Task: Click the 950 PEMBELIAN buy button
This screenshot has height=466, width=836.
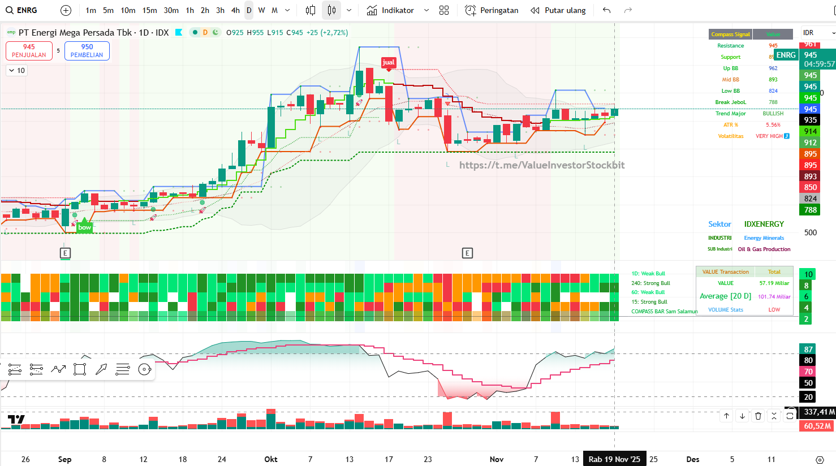Action: pos(87,51)
